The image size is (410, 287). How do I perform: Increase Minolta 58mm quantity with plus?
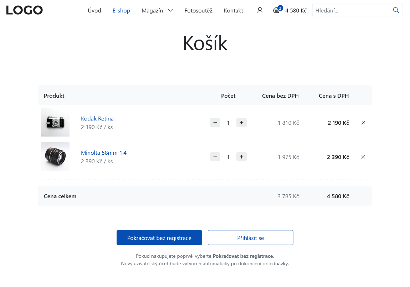241,157
